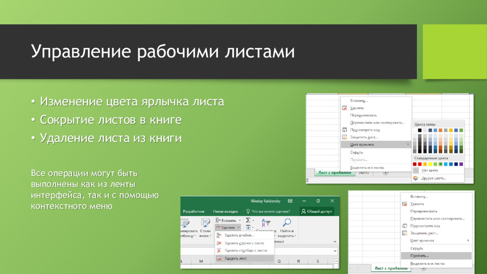
Task: Click the Найти и выделить magnifier icon
Action: 287,223
